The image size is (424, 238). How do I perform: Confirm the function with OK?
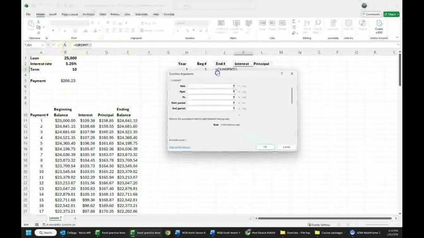coord(265,147)
